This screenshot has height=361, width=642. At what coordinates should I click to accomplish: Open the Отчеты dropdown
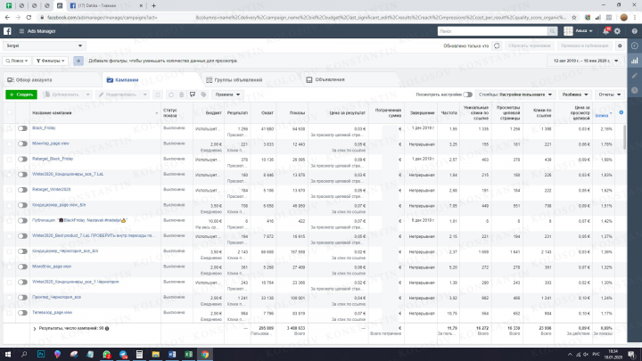[610, 94]
